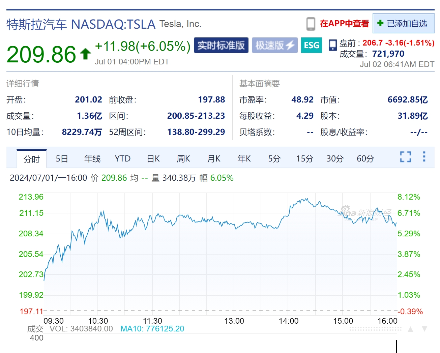Select the 5分 interval tab

click(274, 159)
